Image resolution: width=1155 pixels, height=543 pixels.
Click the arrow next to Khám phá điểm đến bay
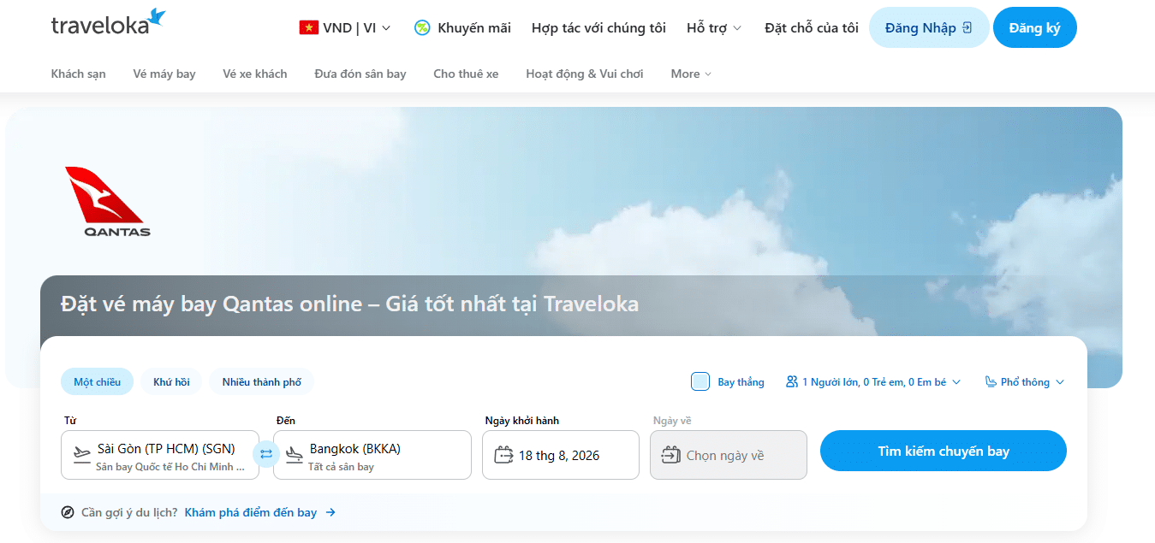tap(330, 512)
